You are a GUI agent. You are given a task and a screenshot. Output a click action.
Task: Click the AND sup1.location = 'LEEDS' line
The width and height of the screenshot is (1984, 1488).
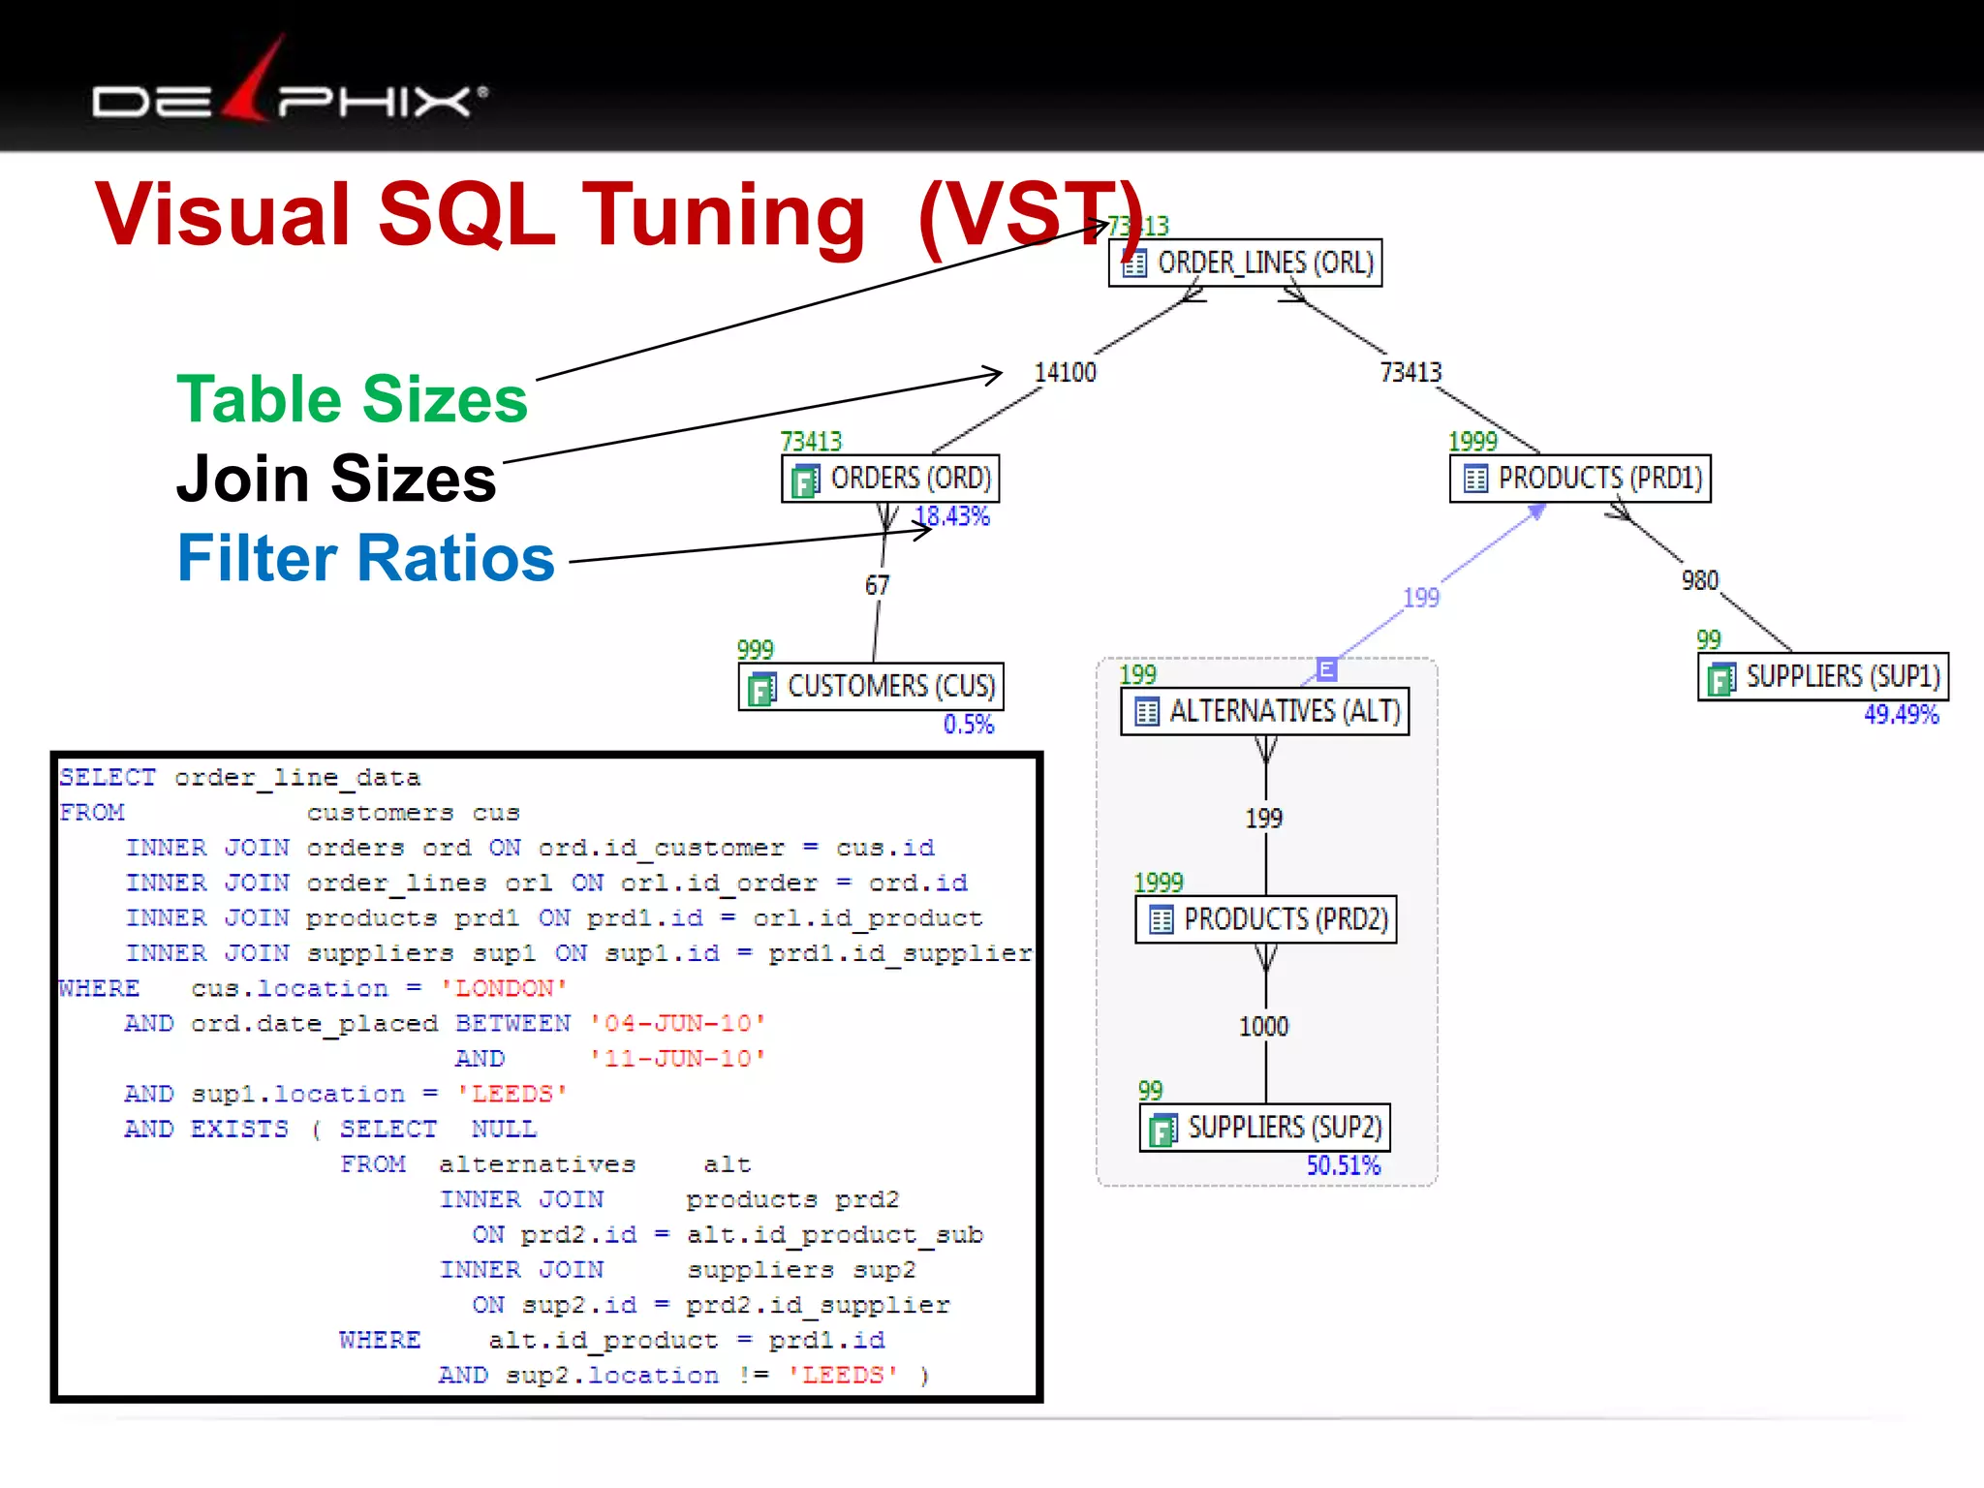(346, 1095)
